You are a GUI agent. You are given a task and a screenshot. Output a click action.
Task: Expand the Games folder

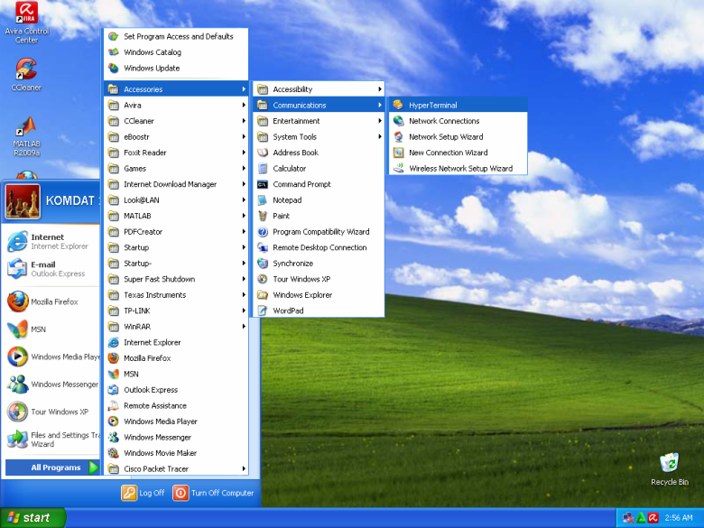click(176, 169)
